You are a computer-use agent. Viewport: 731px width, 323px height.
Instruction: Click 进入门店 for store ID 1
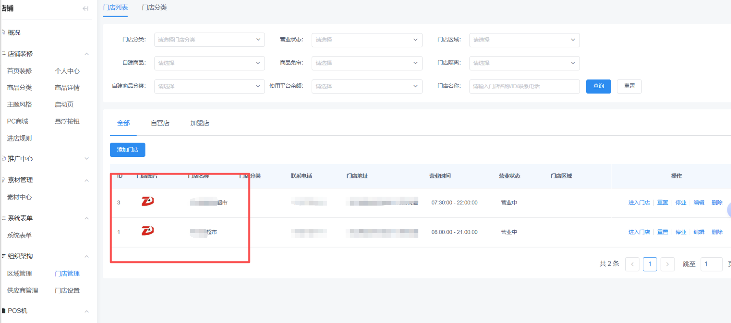click(639, 232)
